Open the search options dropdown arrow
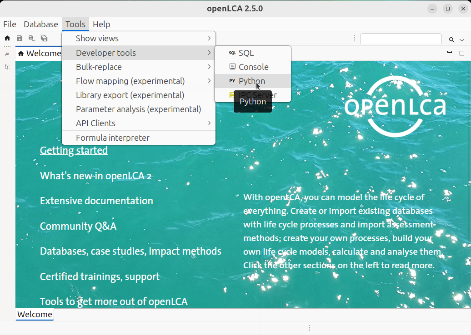This screenshot has height=335, width=471. pyautogui.click(x=462, y=40)
